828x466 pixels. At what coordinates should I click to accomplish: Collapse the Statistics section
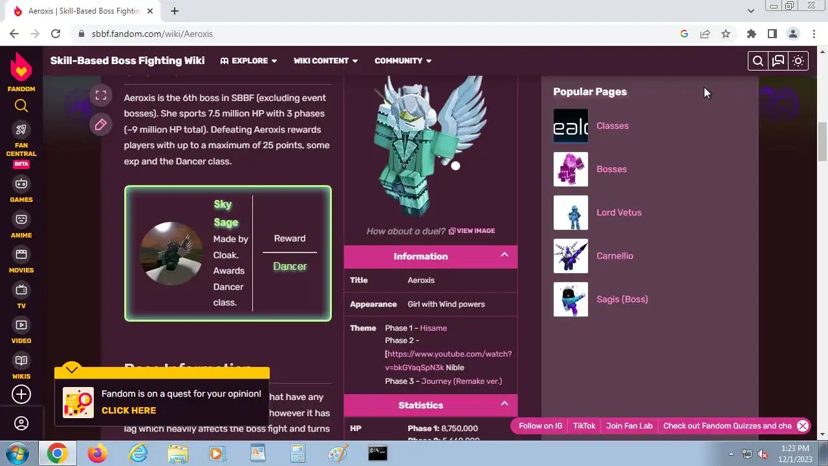click(x=505, y=404)
